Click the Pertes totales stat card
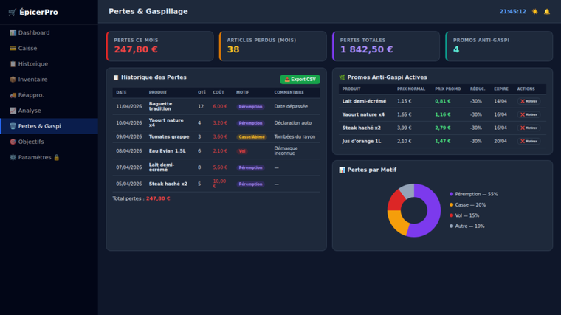Image resolution: width=561 pixels, height=315 pixels. point(385,46)
